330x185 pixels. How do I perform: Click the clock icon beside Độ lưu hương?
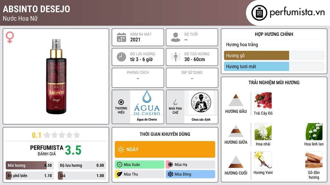click(x=121, y=57)
